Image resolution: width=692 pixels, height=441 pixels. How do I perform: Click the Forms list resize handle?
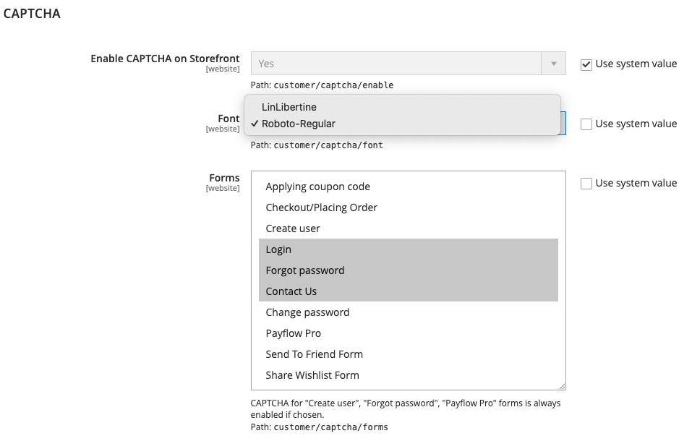pos(562,386)
